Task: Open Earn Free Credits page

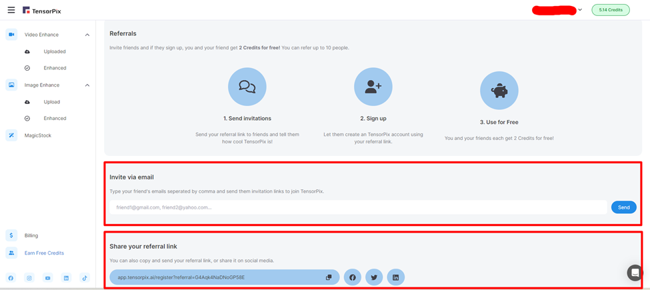Action: [x=45, y=253]
